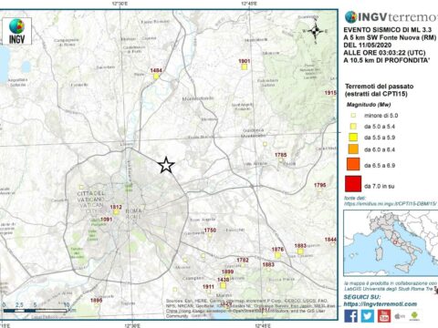Click the compass rose icon
This screenshot has height=328, width=438.
click(316, 30)
